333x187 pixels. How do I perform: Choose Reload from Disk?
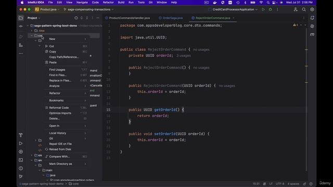[66, 149]
